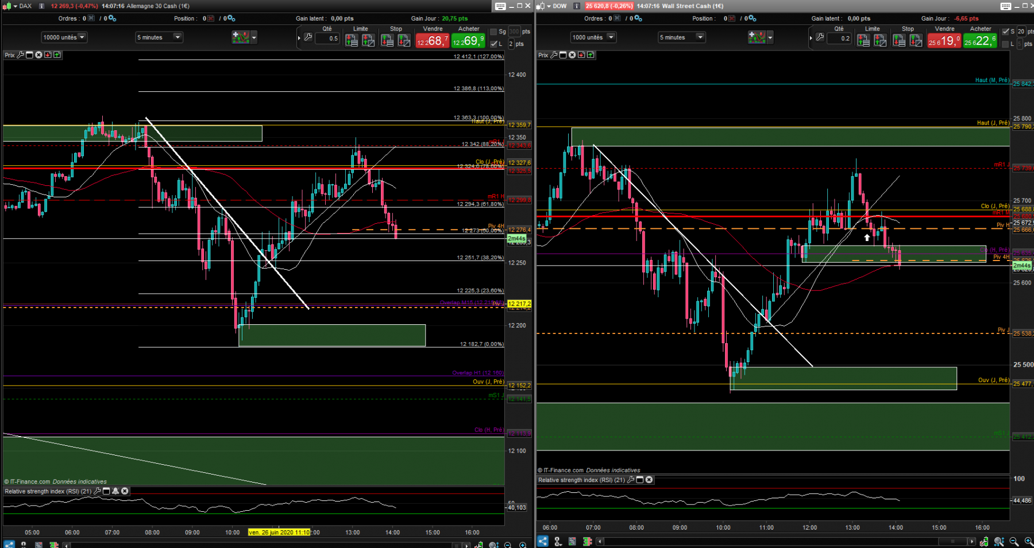Click DOW stop points field 20
This screenshot has width=1034, height=548.
click(x=1021, y=32)
